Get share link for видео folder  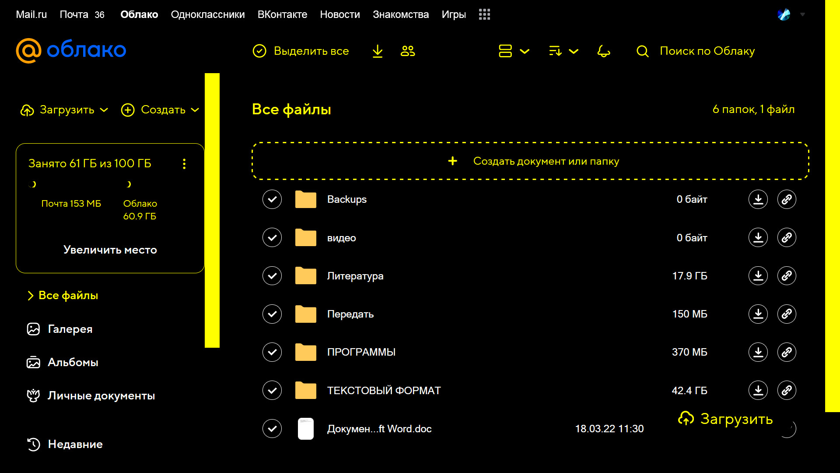pos(787,237)
